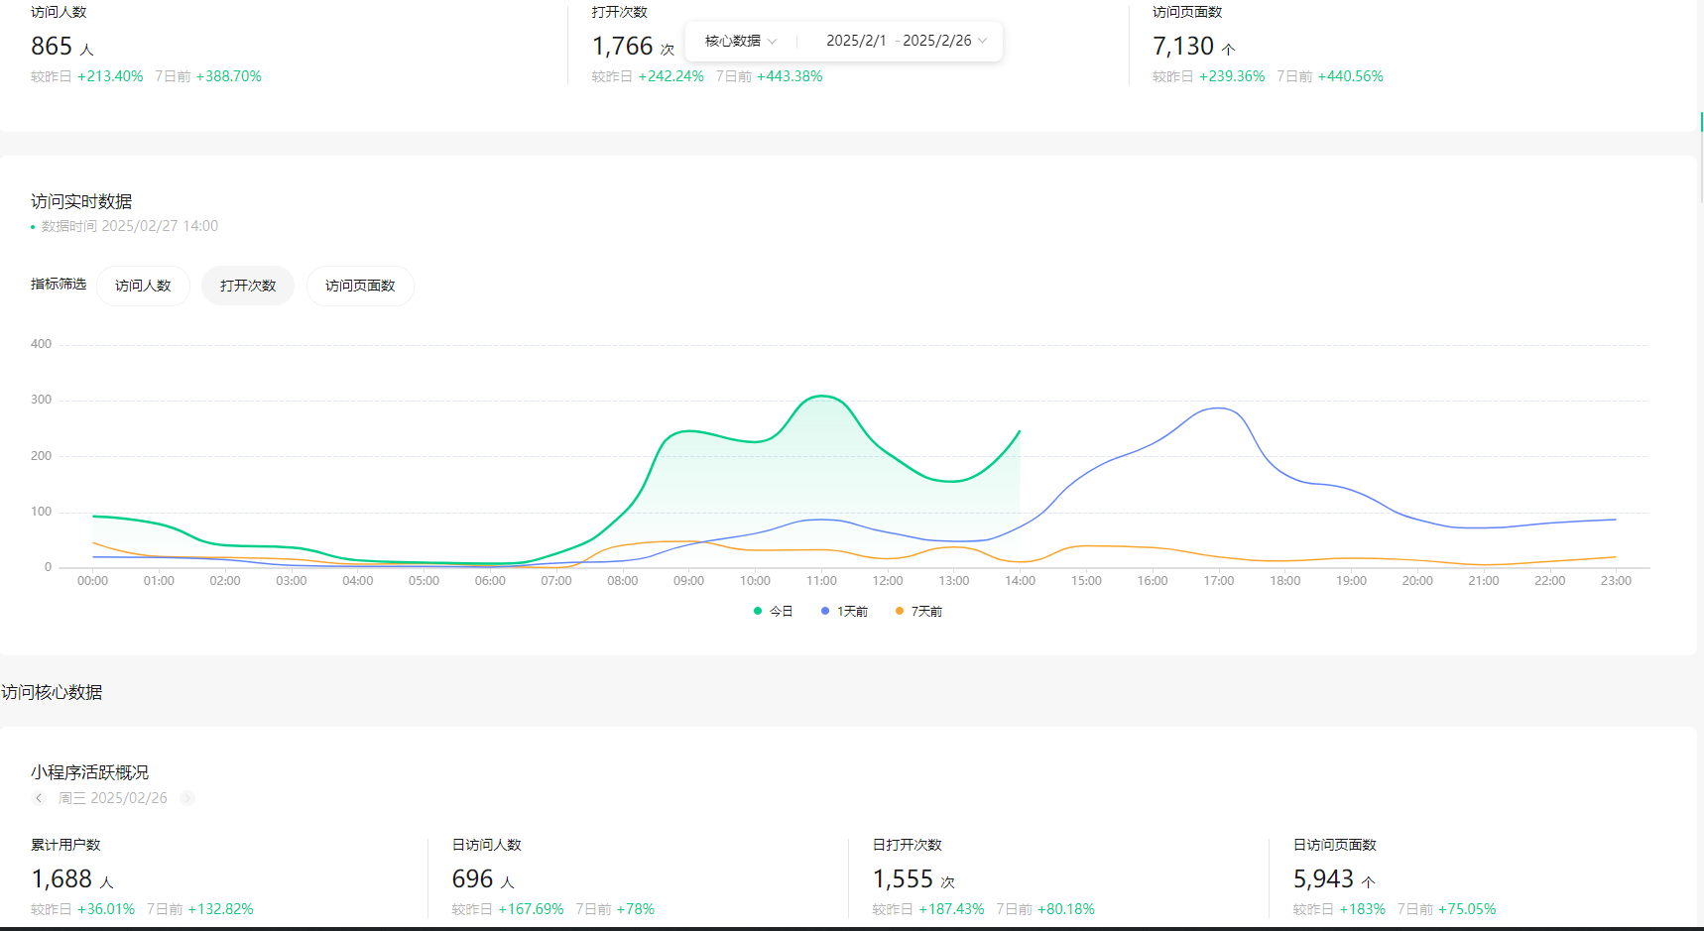Click the vertical page scrollbar
The height and width of the screenshot is (931, 1704).
coord(1701,159)
